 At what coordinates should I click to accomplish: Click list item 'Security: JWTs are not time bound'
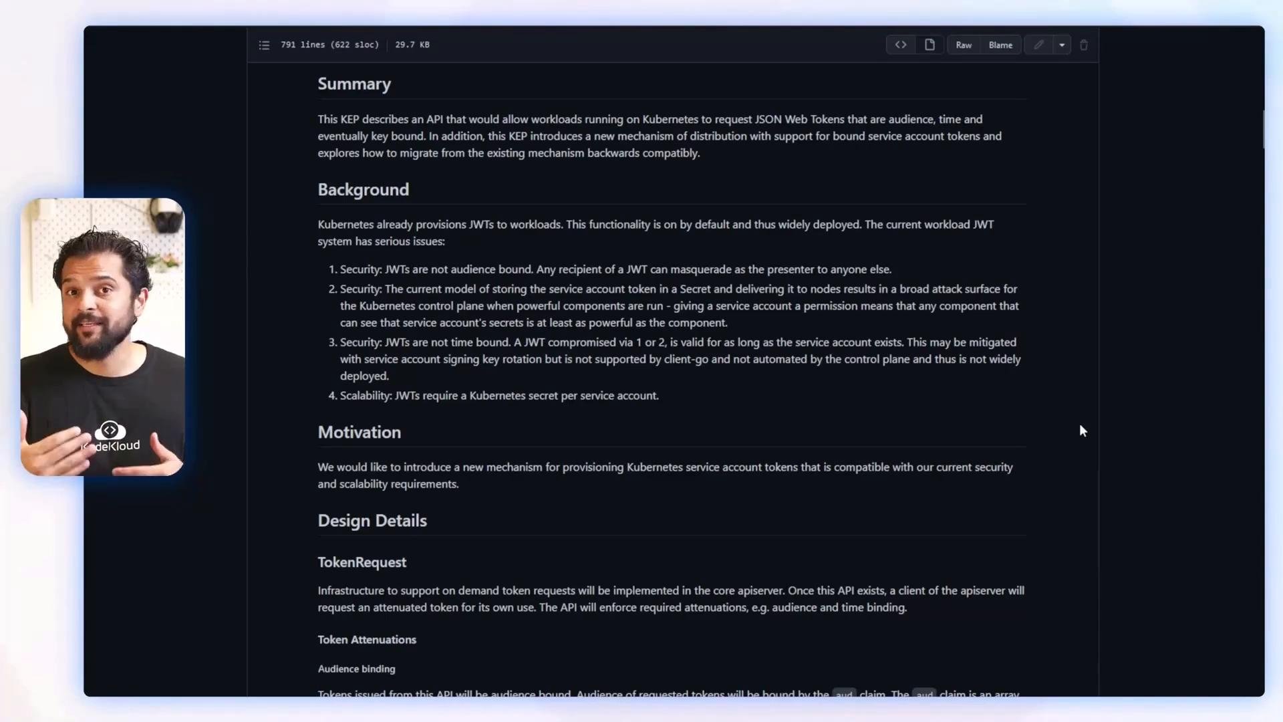(x=680, y=359)
